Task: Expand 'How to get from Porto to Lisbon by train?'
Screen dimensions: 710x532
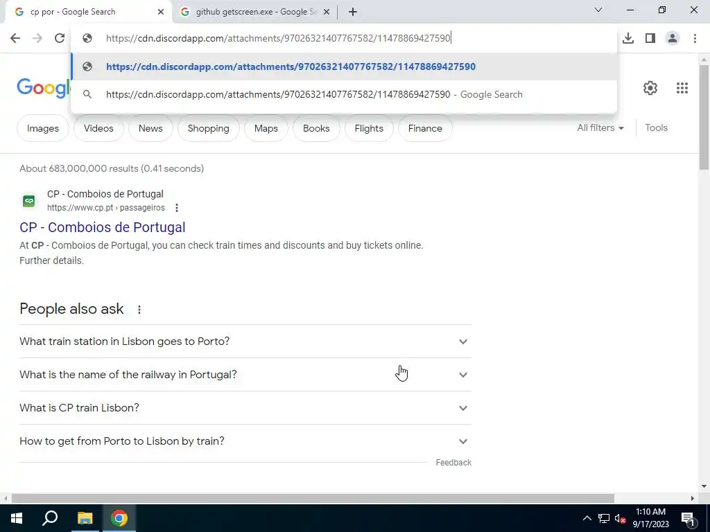Action: point(245,441)
